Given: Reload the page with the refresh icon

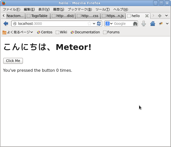Looking at the screenshot, I should point(99,24).
